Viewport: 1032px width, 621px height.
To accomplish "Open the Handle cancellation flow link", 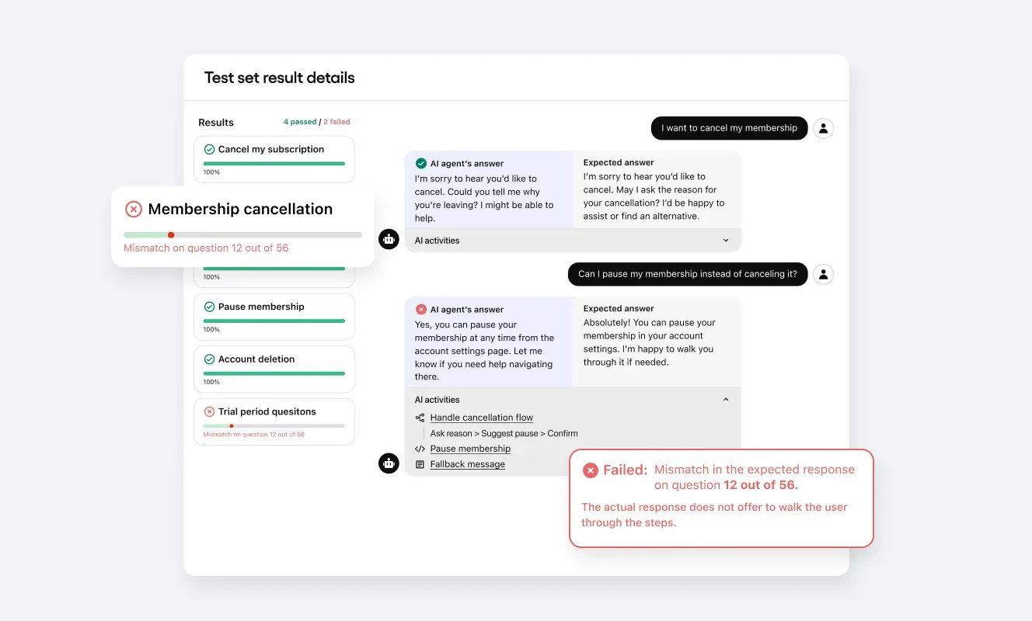I will click(x=482, y=418).
